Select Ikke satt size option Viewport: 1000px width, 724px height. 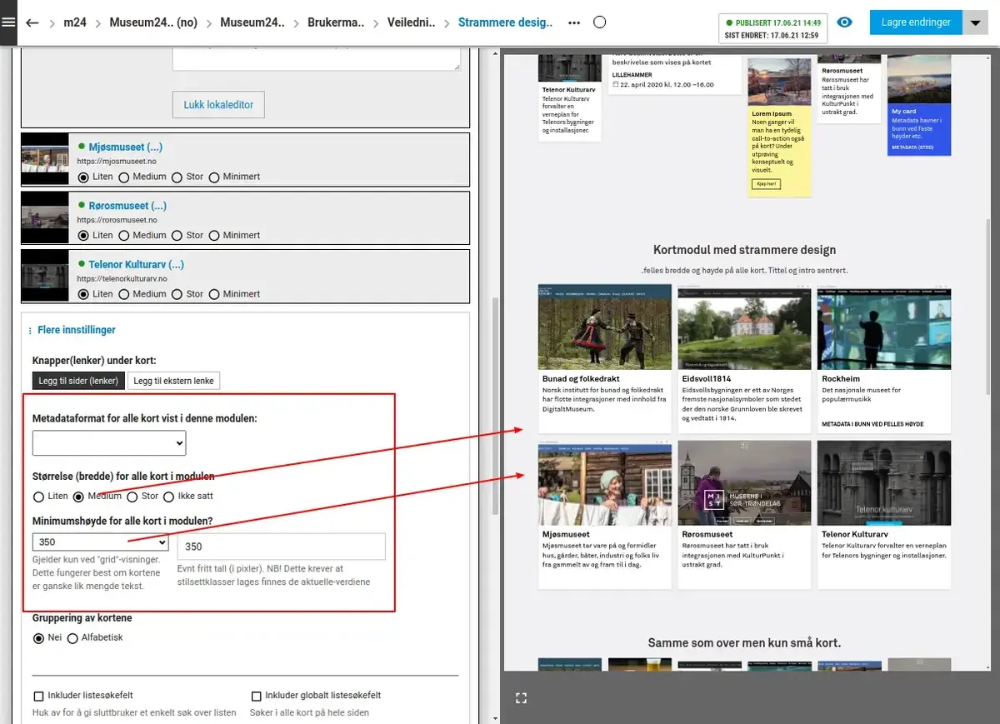(169, 497)
